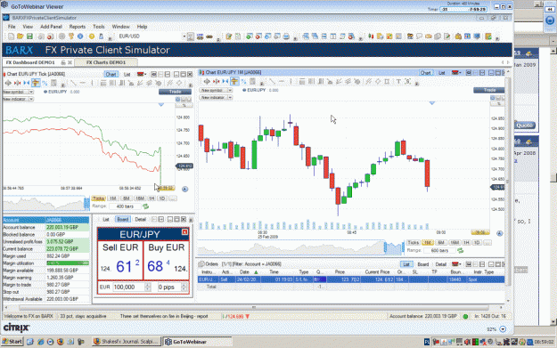Select the EUR/J Sell order row

point(351,279)
